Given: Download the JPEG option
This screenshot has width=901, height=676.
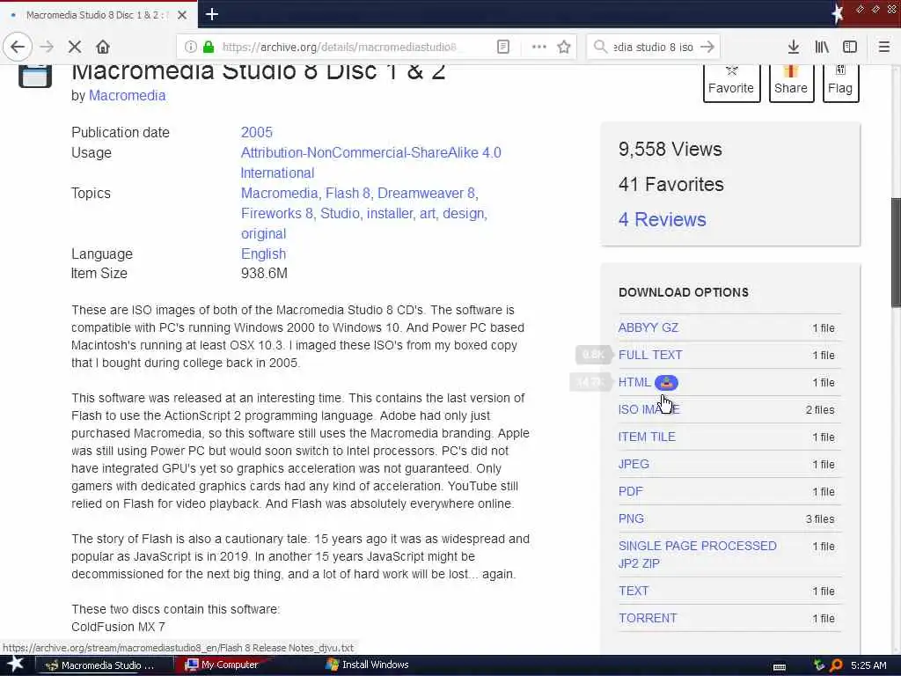Looking at the screenshot, I should click(x=634, y=464).
